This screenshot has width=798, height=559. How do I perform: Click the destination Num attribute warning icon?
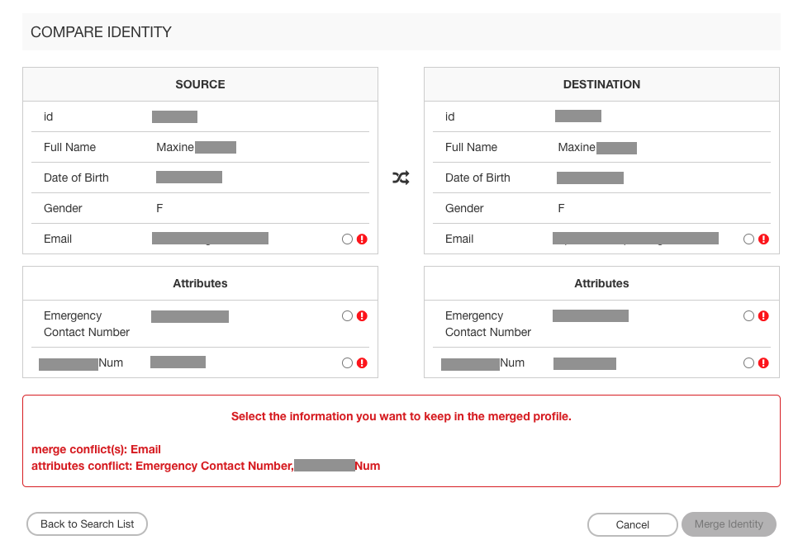(x=763, y=363)
